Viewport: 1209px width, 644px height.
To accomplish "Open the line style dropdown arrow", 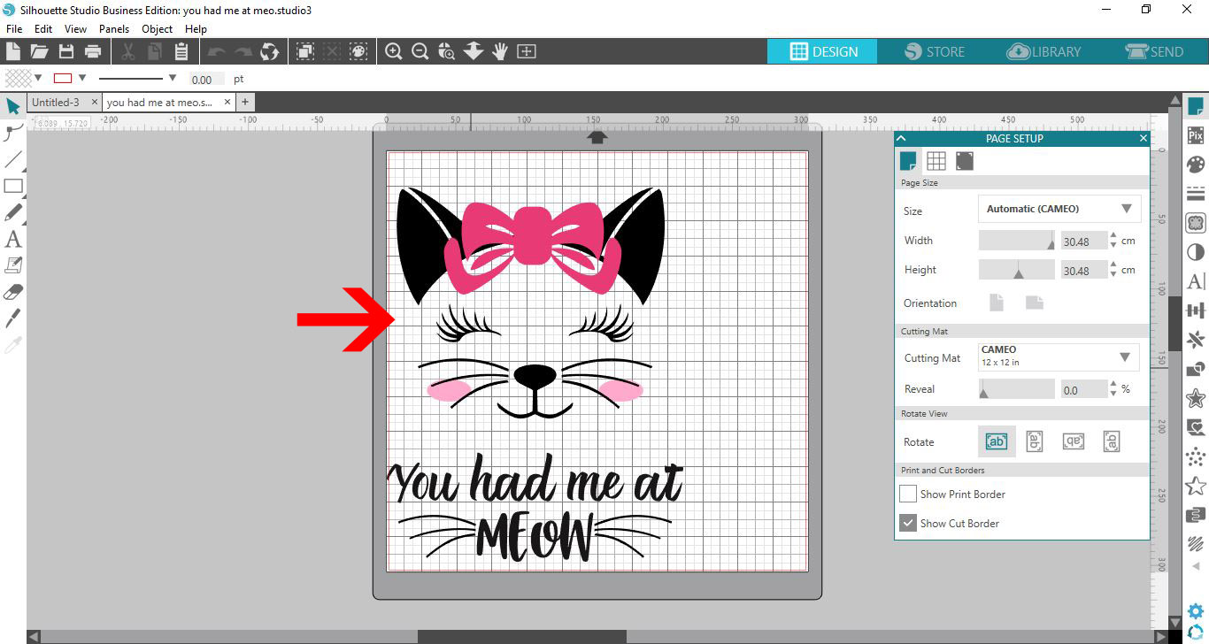I will pos(173,78).
